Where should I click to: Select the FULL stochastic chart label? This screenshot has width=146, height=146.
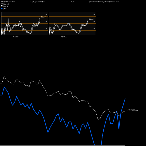point(64,37)
